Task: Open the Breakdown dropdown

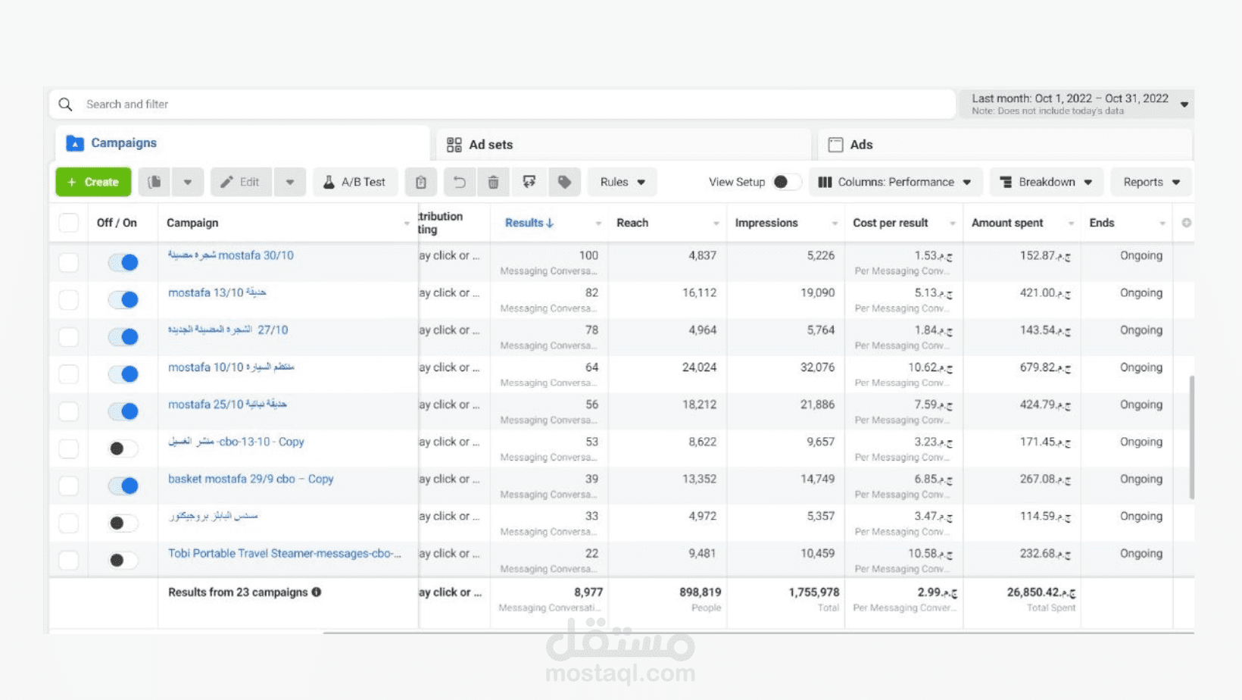Action: pos(1047,182)
